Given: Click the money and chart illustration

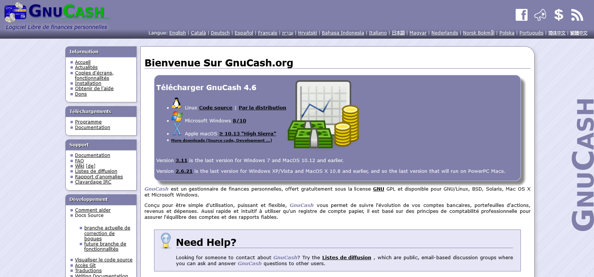Looking at the screenshot, I should pos(324,114).
